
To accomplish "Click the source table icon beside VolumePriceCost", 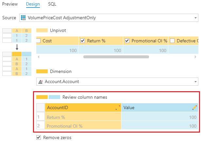I will [x=23, y=18].
